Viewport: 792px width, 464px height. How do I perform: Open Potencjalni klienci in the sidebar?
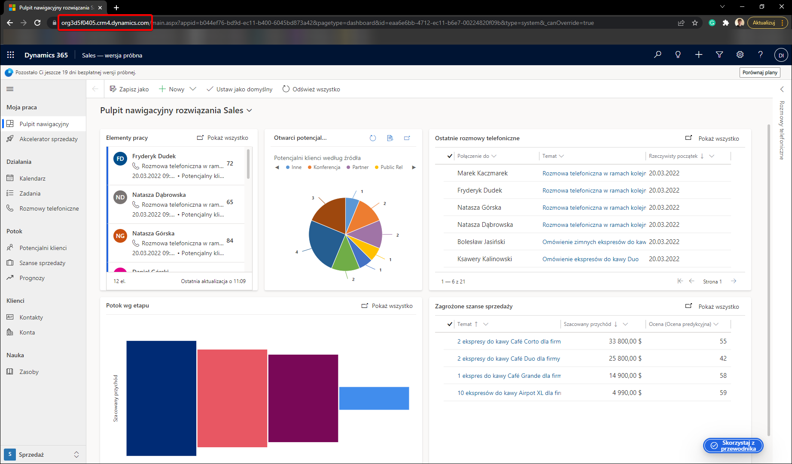click(43, 248)
